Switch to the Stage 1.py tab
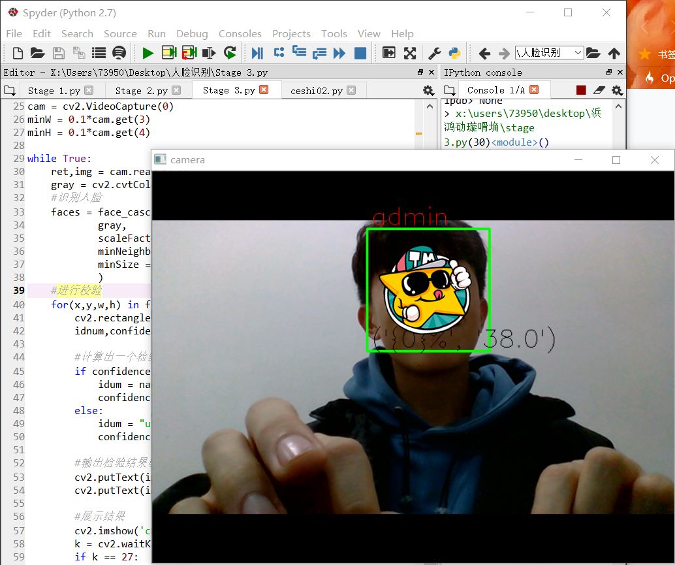The height and width of the screenshot is (565, 675). [x=54, y=90]
